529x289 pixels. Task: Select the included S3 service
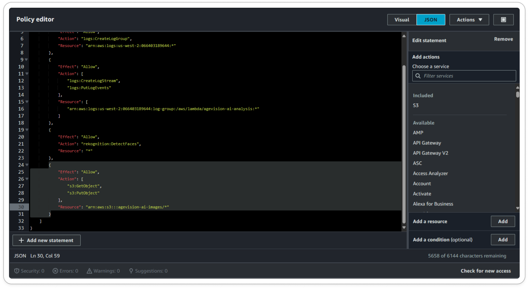click(416, 105)
